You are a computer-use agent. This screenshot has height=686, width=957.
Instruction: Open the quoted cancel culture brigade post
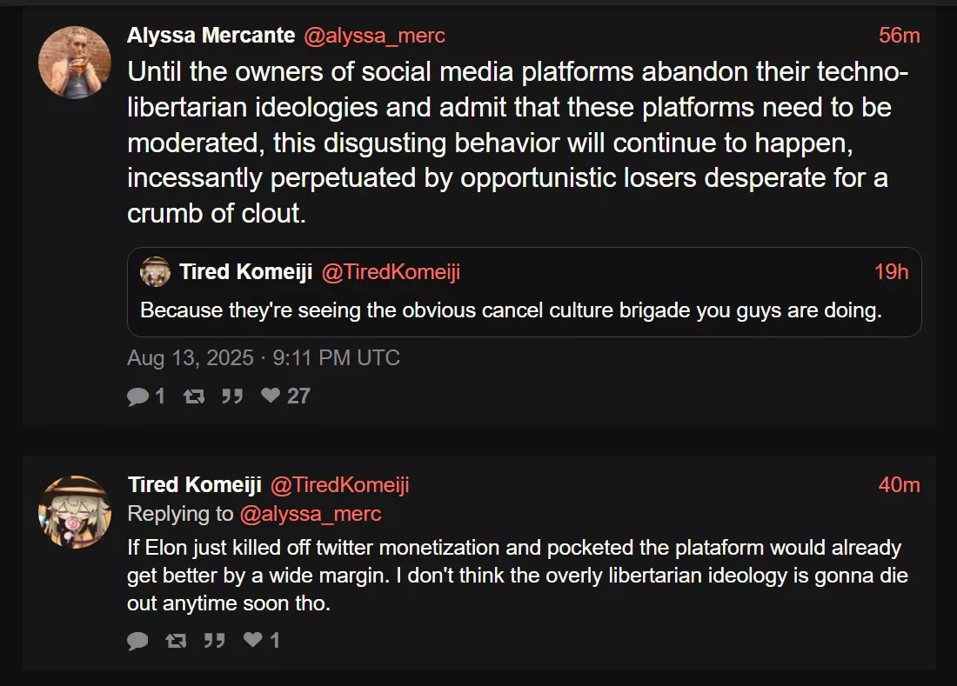point(525,292)
